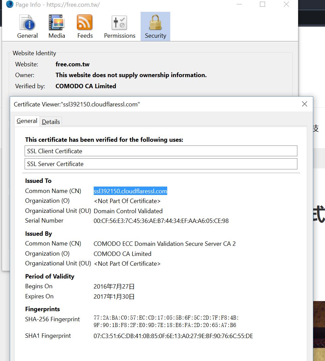Viewport: 325px width, 361px height.
Task: Close the Page Info window
Action: [x=286, y=4]
